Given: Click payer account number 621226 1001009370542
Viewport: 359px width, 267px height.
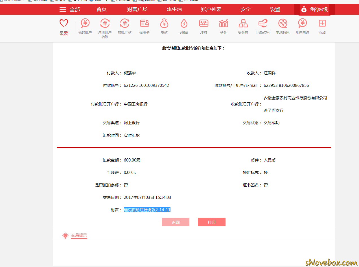Looking at the screenshot, I should (146, 85).
